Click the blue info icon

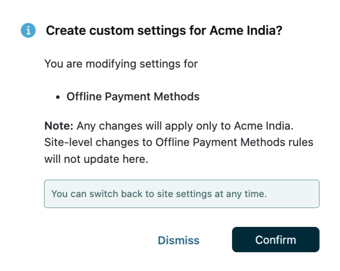coord(28,30)
